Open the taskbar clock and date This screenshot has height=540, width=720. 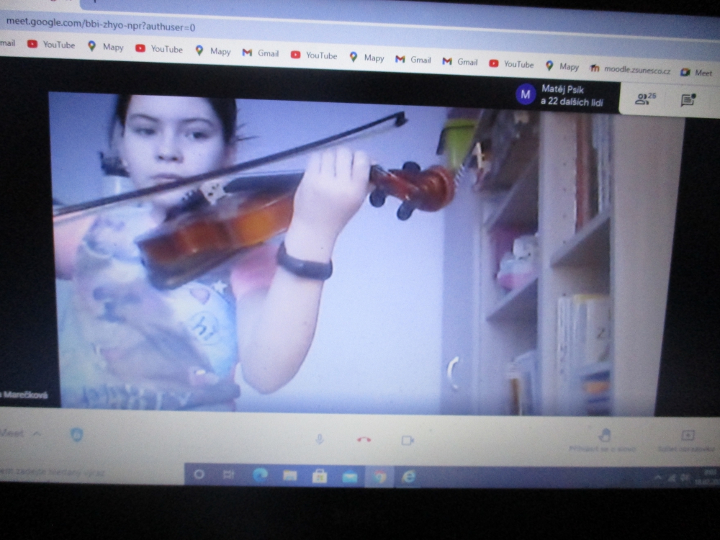click(x=707, y=477)
